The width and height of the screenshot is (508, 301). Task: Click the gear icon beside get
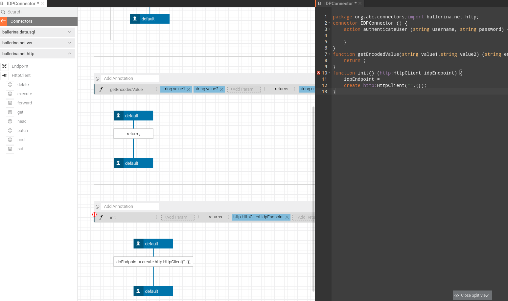pyautogui.click(x=10, y=112)
